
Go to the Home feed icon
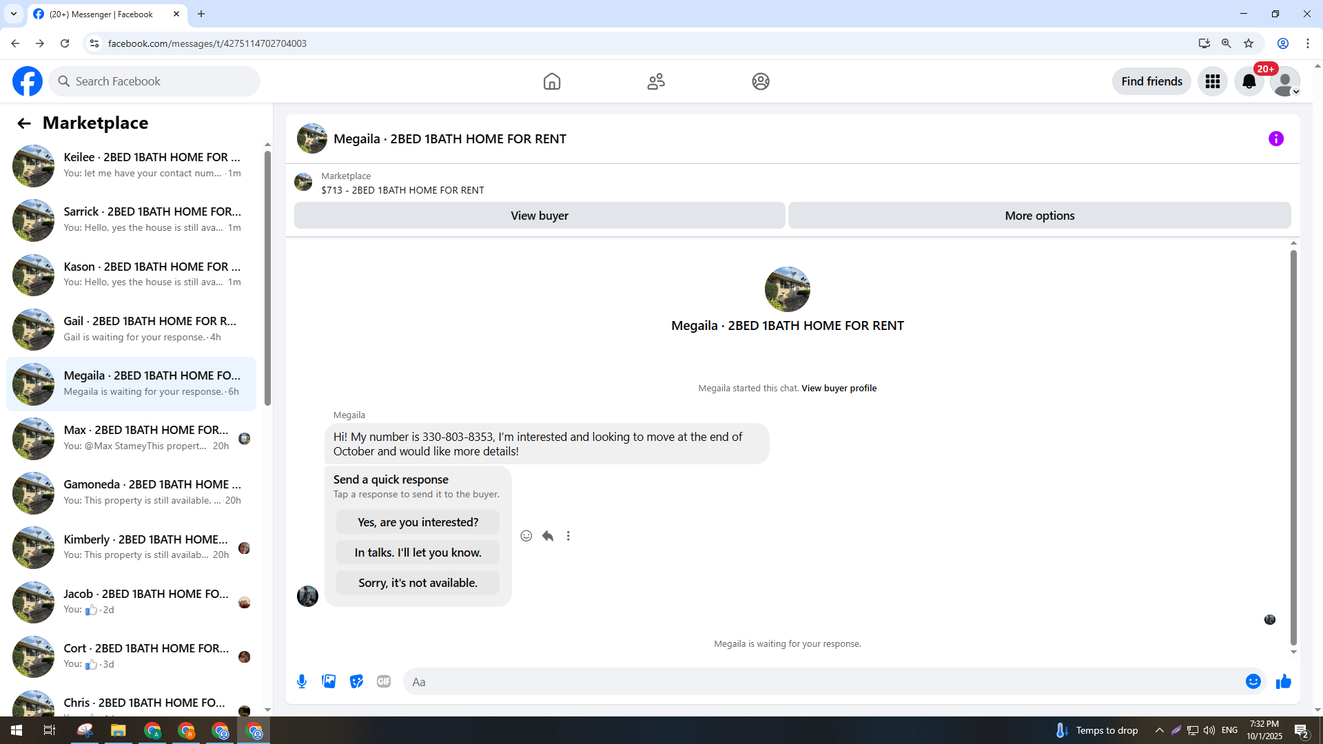pos(552,81)
